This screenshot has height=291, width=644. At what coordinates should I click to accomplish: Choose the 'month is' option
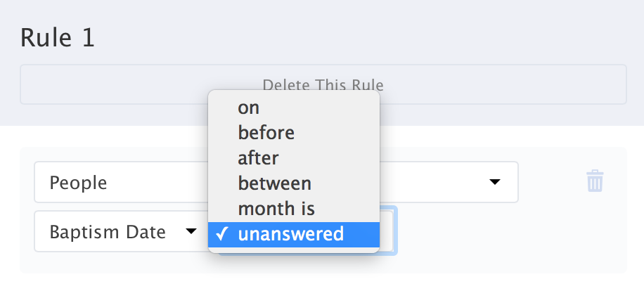point(276,209)
